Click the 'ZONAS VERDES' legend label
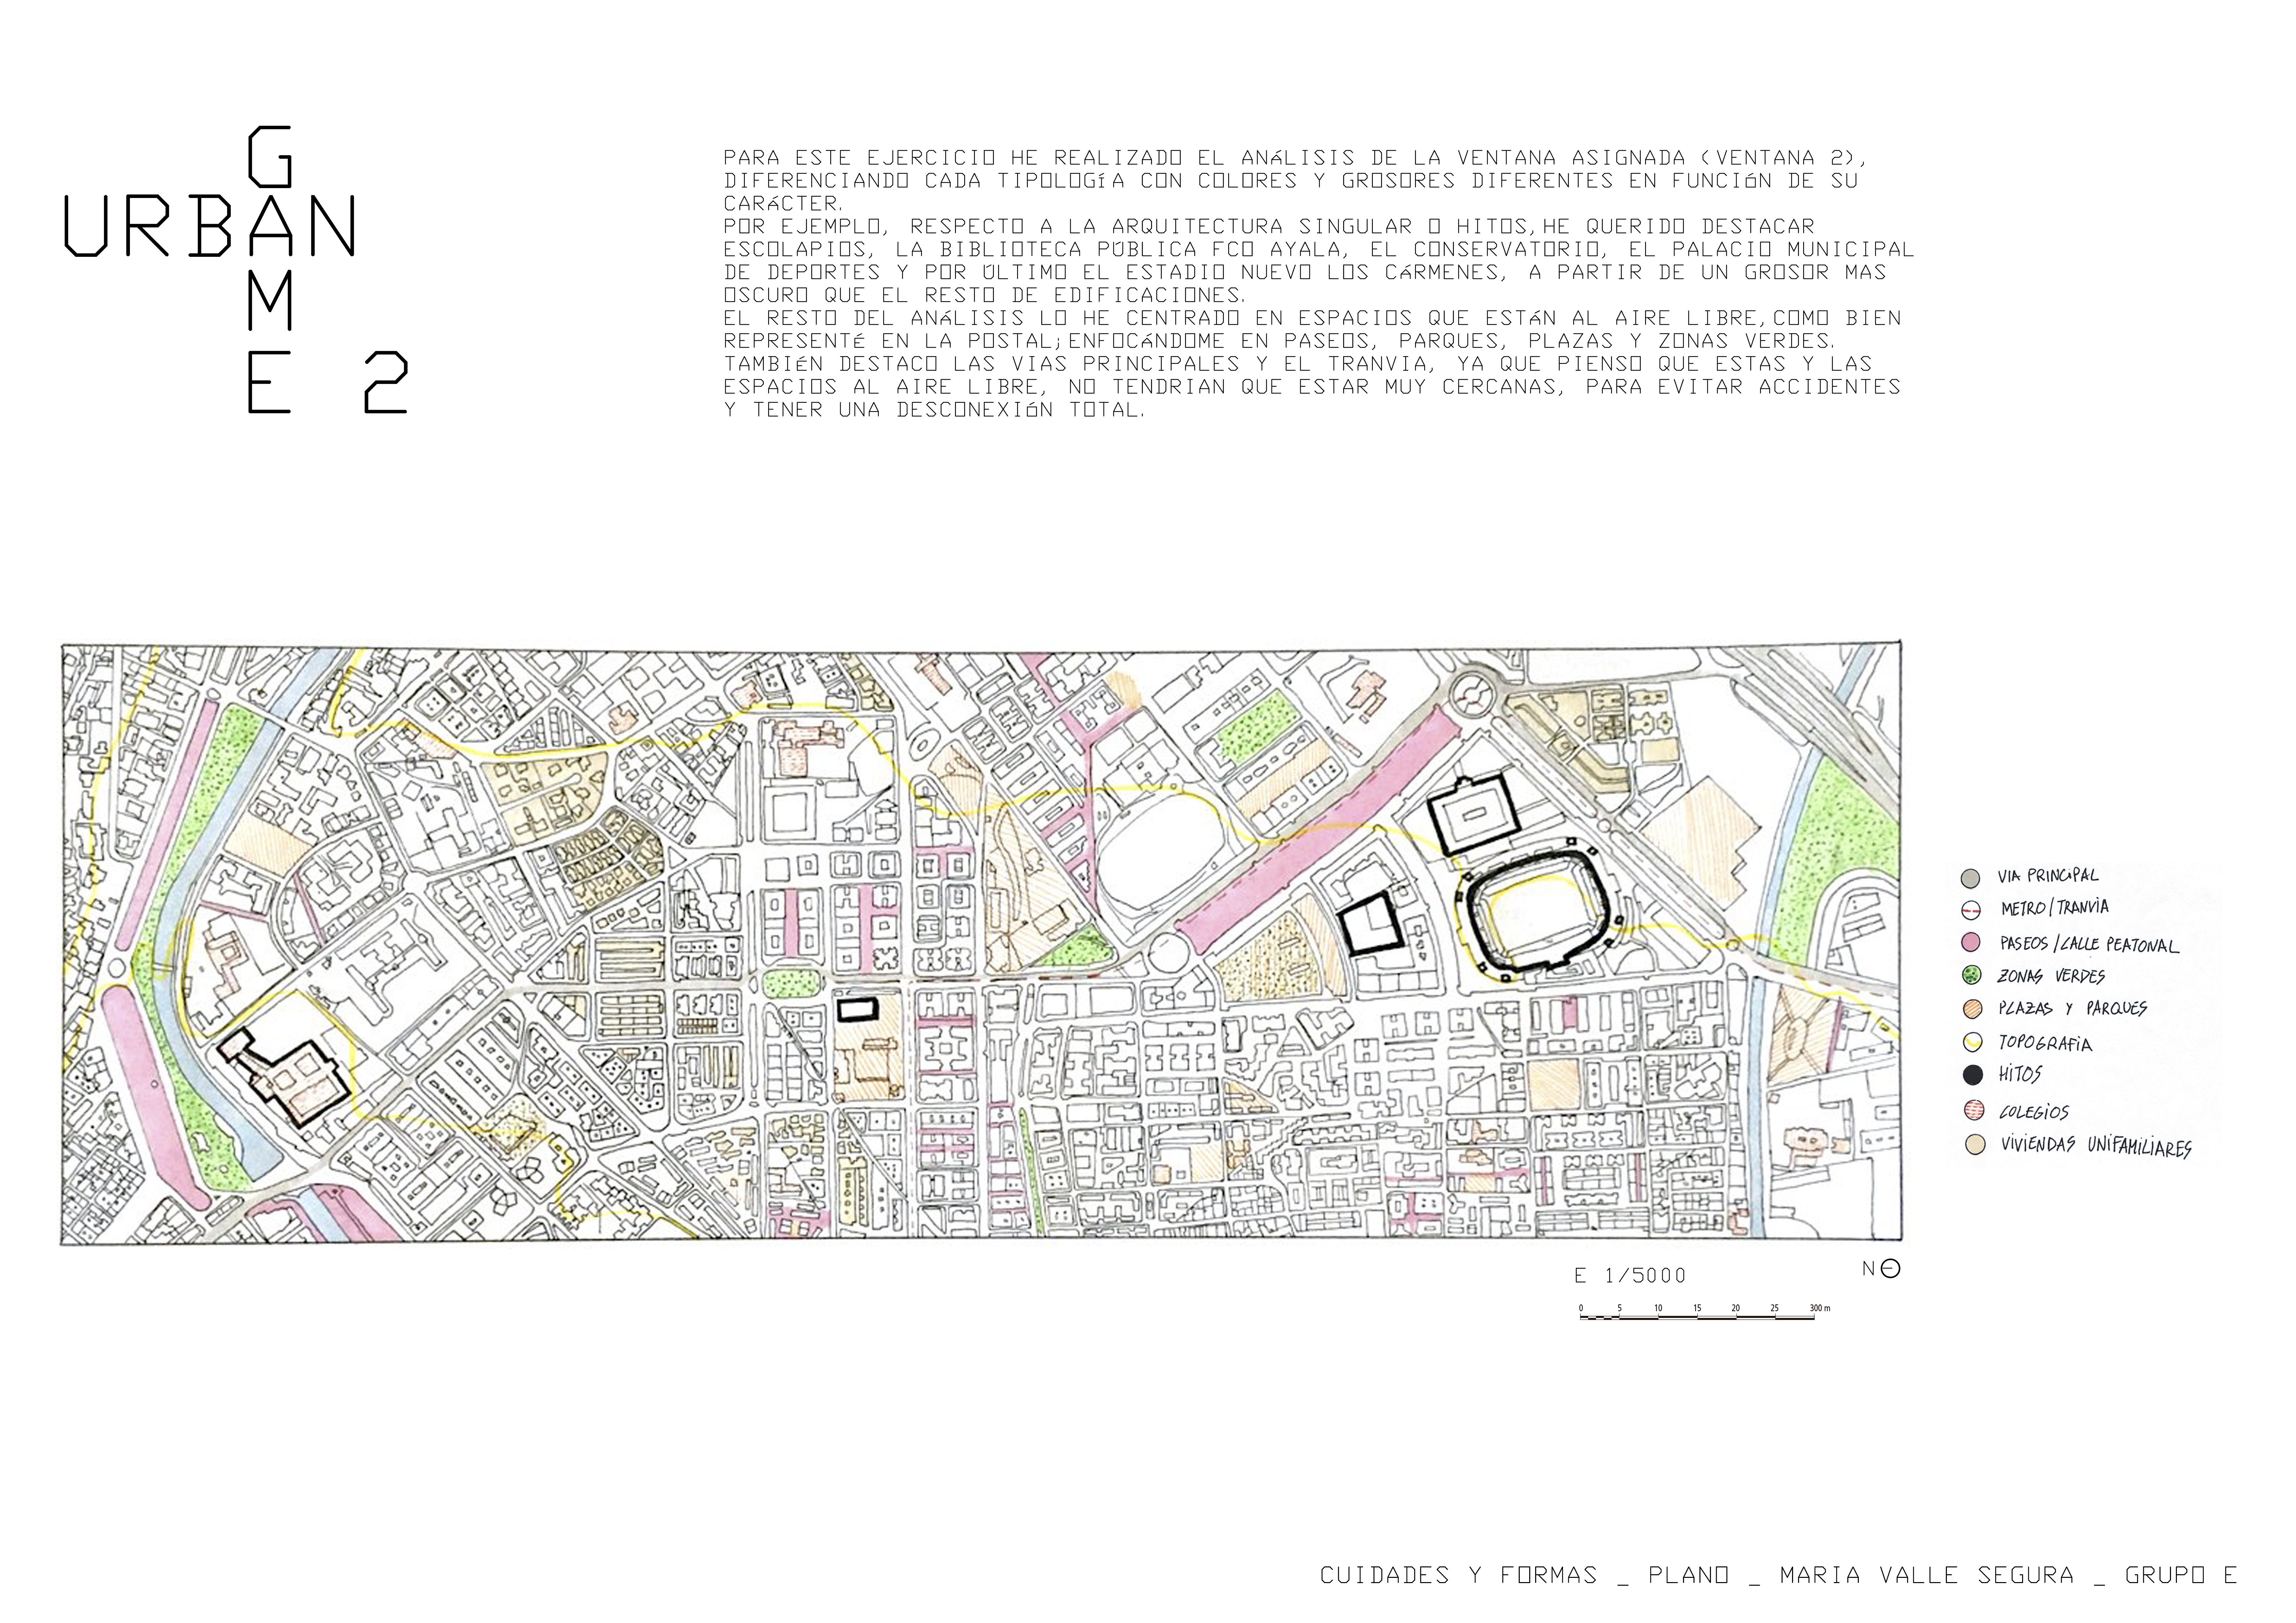The height and width of the screenshot is (1623, 2296). 2051,976
